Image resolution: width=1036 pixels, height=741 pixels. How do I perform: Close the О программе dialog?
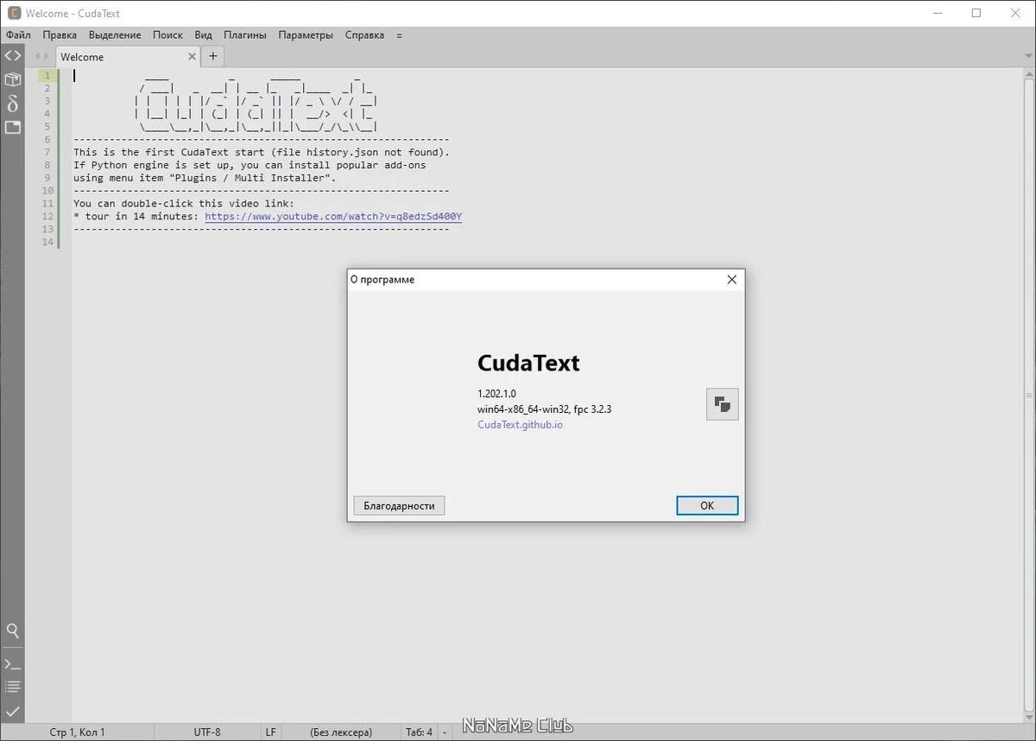click(731, 279)
